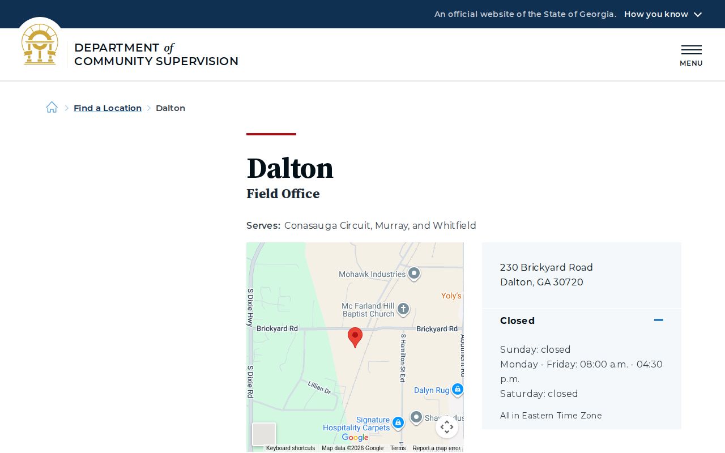Go to home via breadcrumb house icon
Viewport: 725px width, 453px height.
pos(52,107)
